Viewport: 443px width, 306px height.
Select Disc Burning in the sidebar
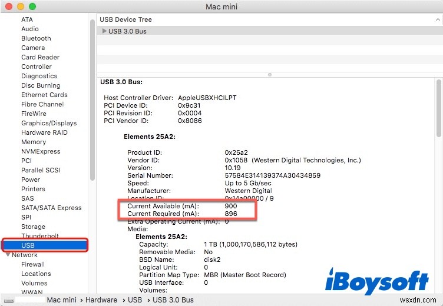pos(41,85)
